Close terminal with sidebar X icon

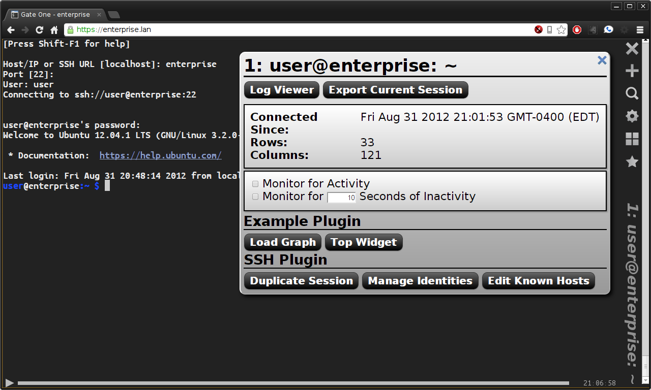point(632,49)
